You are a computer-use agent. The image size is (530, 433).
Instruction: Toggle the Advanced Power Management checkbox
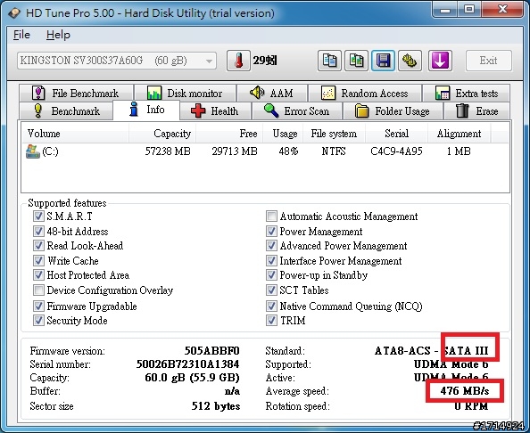(x=271, y=245)
